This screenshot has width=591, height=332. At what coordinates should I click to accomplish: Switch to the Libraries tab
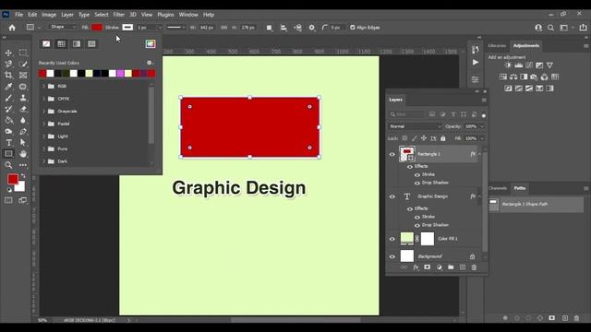point(497,46)
